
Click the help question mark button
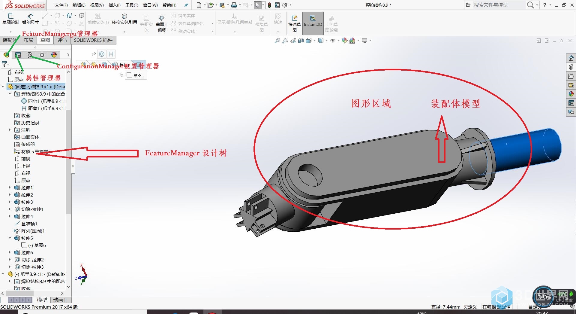click(545, 5)
